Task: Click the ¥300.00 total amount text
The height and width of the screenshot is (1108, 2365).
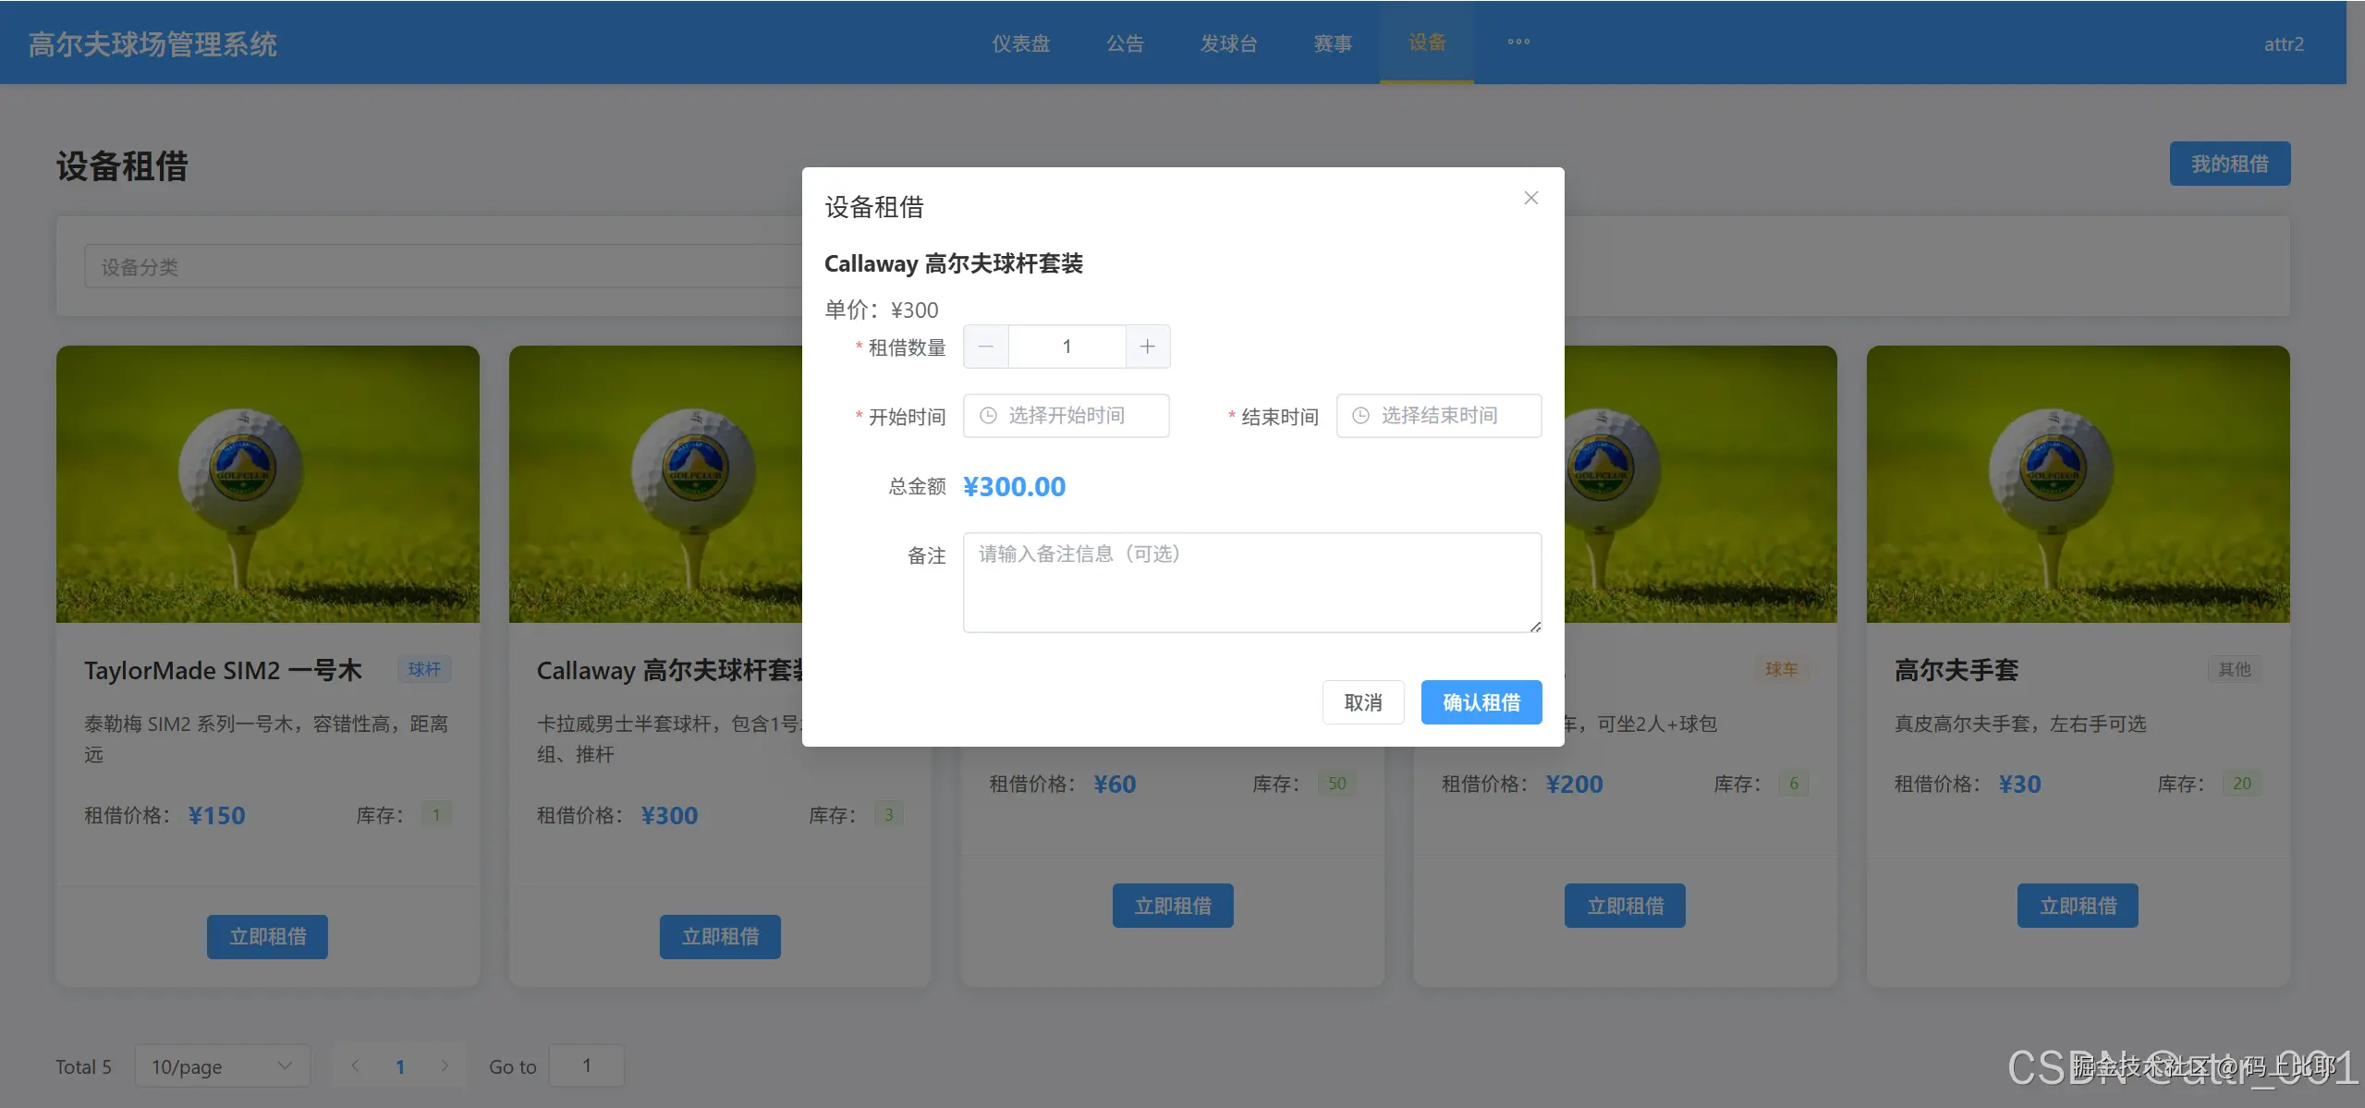Action: click(x=1014, y=487)
